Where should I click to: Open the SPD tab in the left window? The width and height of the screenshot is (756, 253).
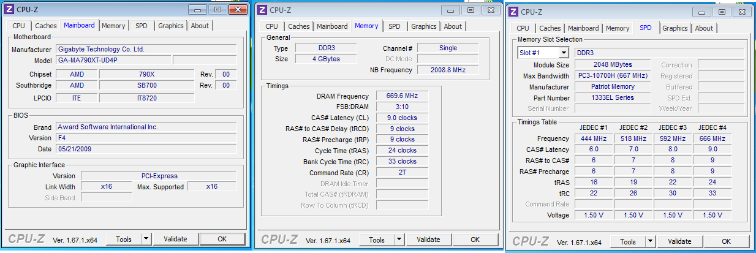142,26
